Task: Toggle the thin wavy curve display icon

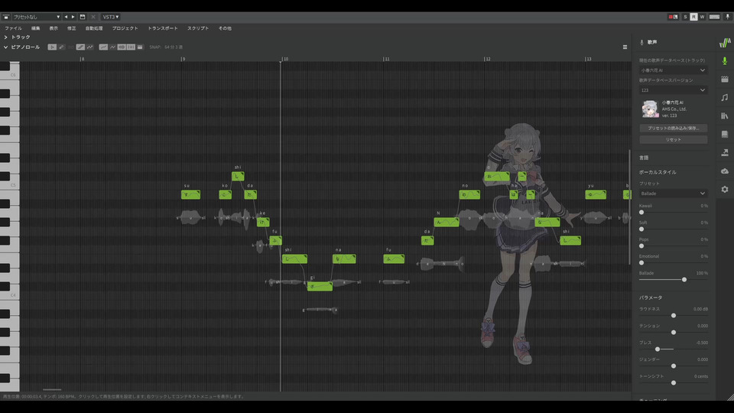Action: click(x=113, y=47)
